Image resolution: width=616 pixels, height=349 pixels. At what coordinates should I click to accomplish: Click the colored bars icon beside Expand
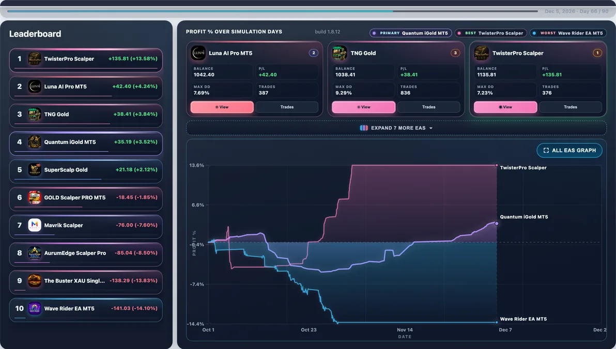(364, 128)
